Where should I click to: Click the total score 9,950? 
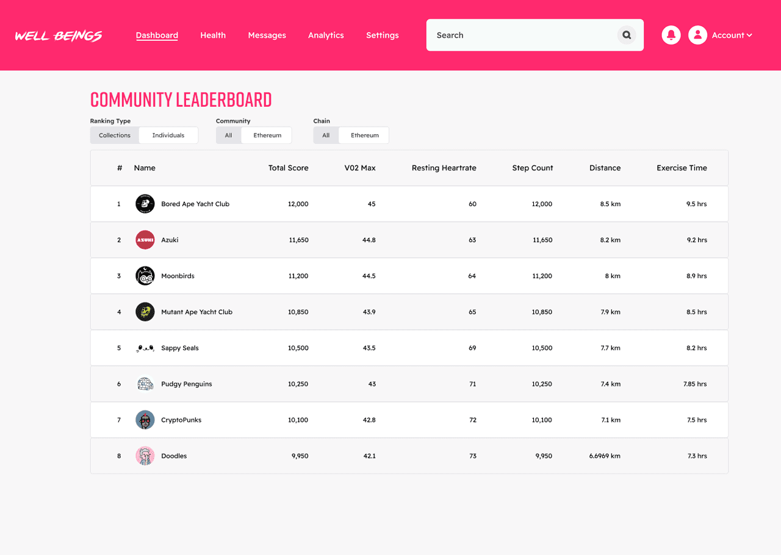click(x=300, y=456)
